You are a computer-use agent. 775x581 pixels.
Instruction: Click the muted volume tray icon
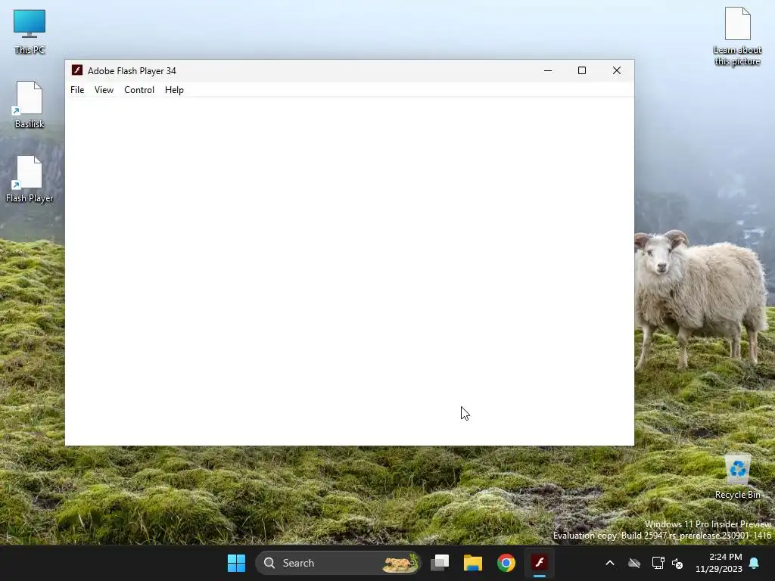pos(677,563)
